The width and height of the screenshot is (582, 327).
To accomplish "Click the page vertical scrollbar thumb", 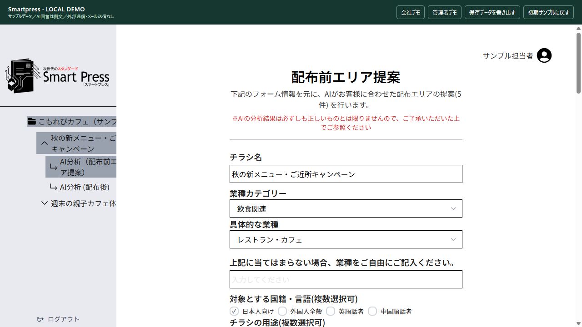I will 579,63.
